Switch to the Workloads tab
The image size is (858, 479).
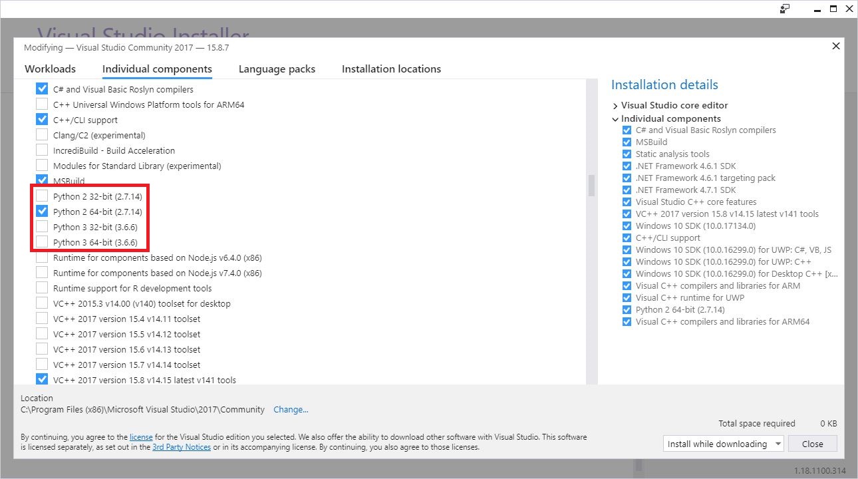coord(50,69)
